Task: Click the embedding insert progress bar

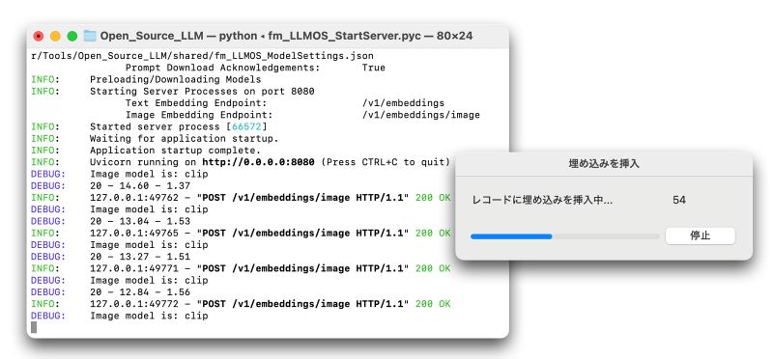Action: pos(565,236)
